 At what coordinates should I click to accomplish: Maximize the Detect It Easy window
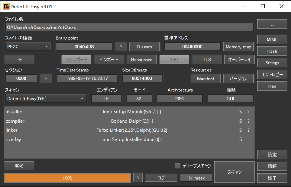[x=263, y=6]
